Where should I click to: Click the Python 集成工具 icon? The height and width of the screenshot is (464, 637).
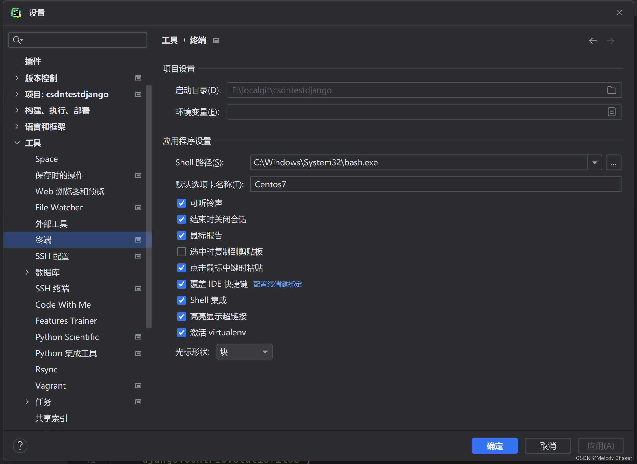(139, 353)
